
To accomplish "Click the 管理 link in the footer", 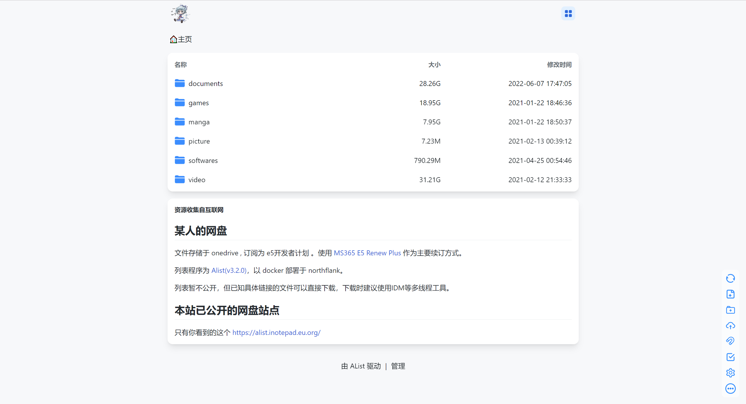I will 398,366.
